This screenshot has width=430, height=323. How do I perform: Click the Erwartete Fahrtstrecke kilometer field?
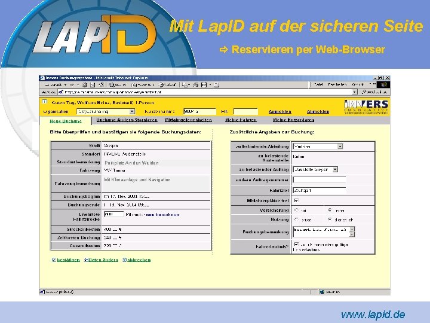point(114,214)
